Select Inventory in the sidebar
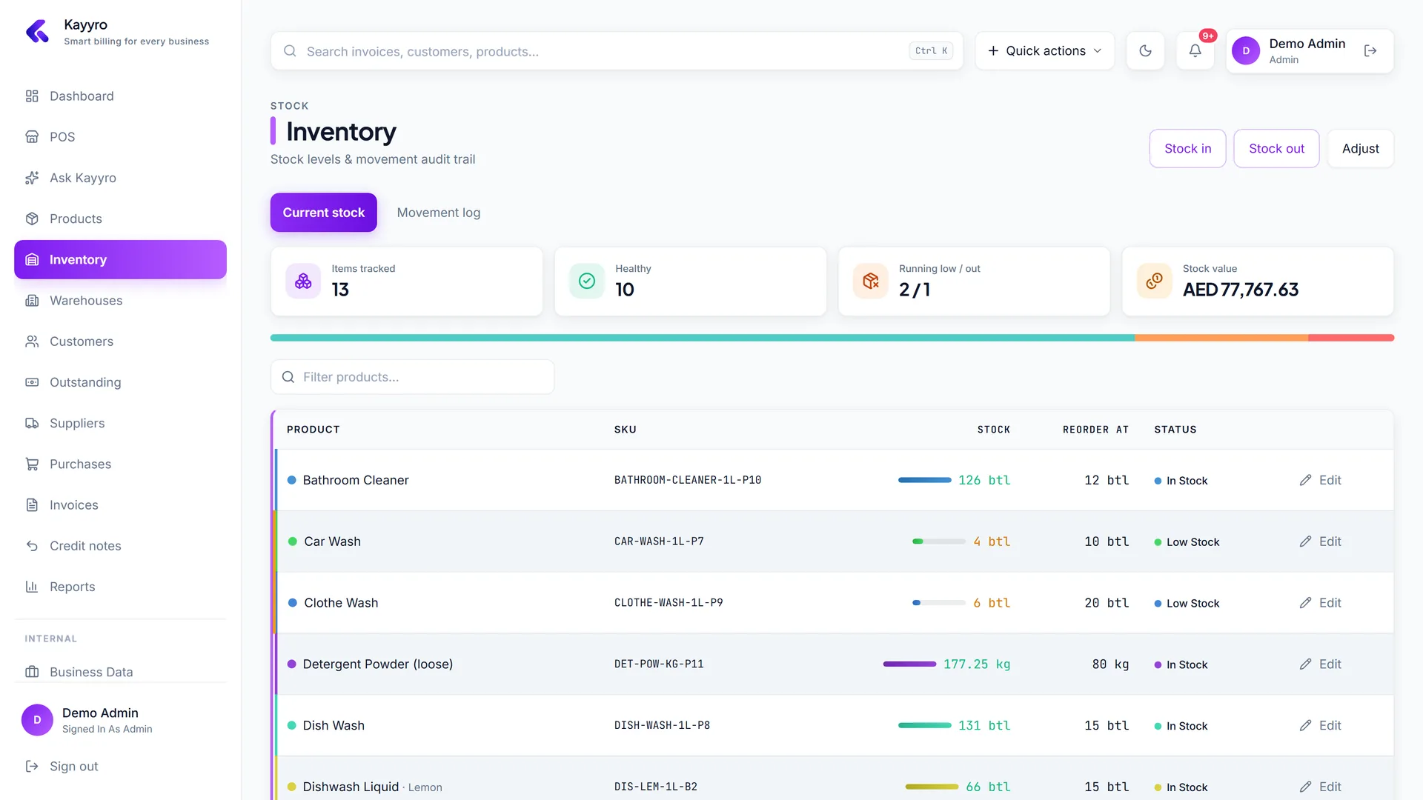 click(x=120, y=259)
